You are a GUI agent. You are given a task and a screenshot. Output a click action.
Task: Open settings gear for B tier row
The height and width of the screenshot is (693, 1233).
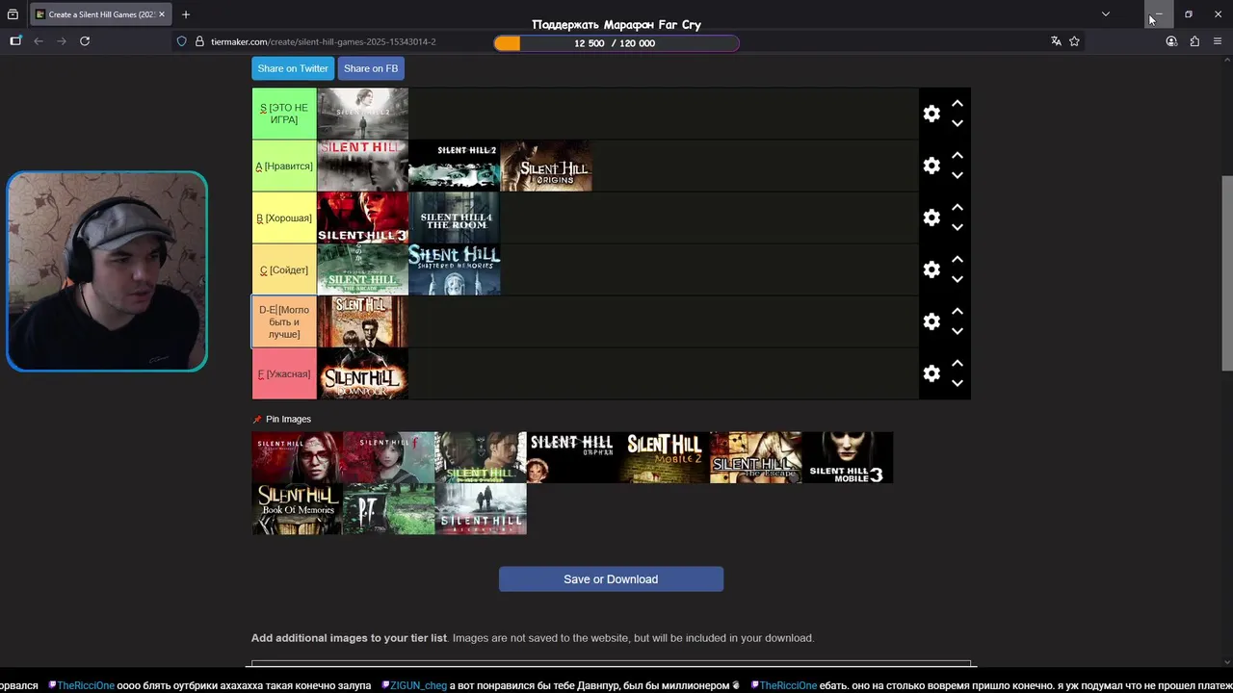pos(931,218)
